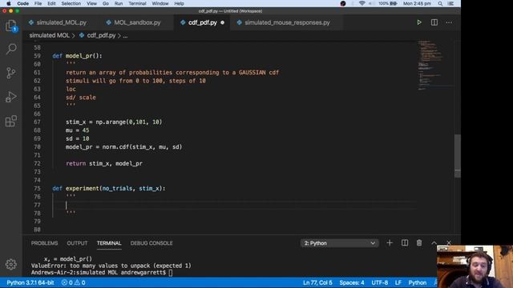Open the Extensions view
The height and width of the screenshot is (288, 513).
pos(10,121)
